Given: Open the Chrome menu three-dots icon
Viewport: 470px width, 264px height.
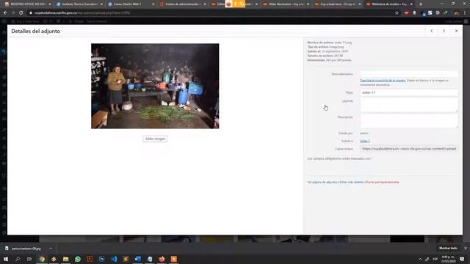Looking at the screenshot, I should click(x=465, y=13).
